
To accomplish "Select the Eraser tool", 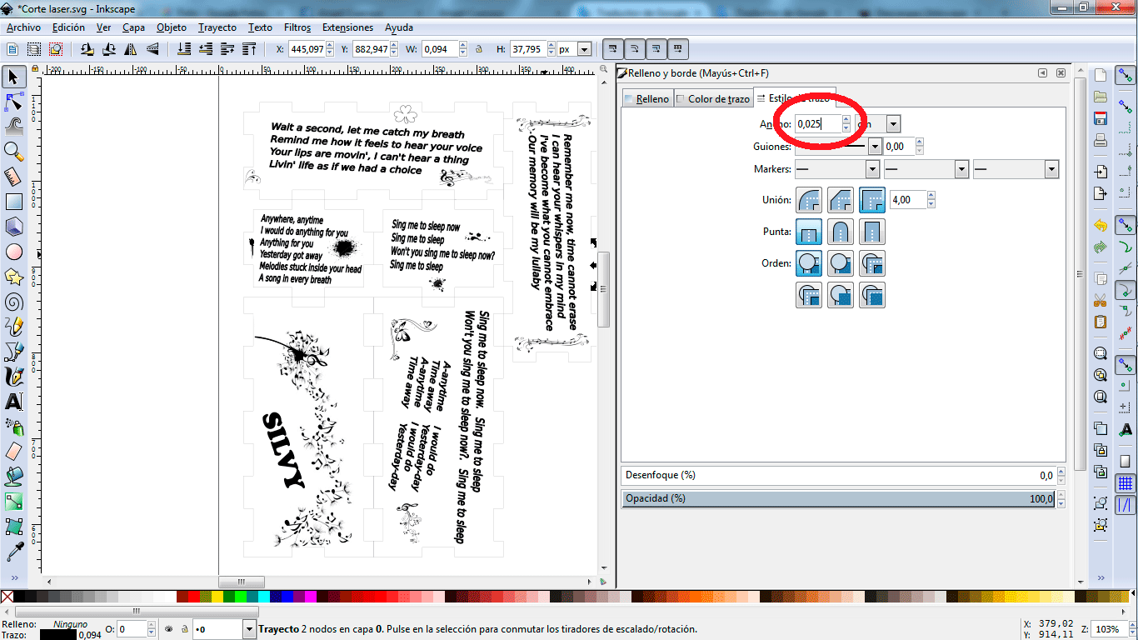I will (13, 451).
